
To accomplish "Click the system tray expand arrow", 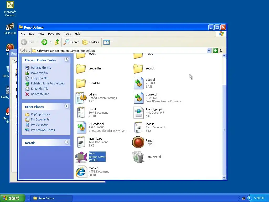I will 249,198.
